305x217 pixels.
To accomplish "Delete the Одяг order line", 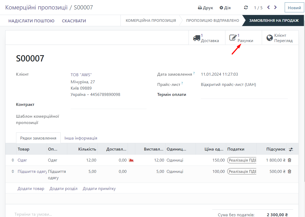I will click(289, 160).
